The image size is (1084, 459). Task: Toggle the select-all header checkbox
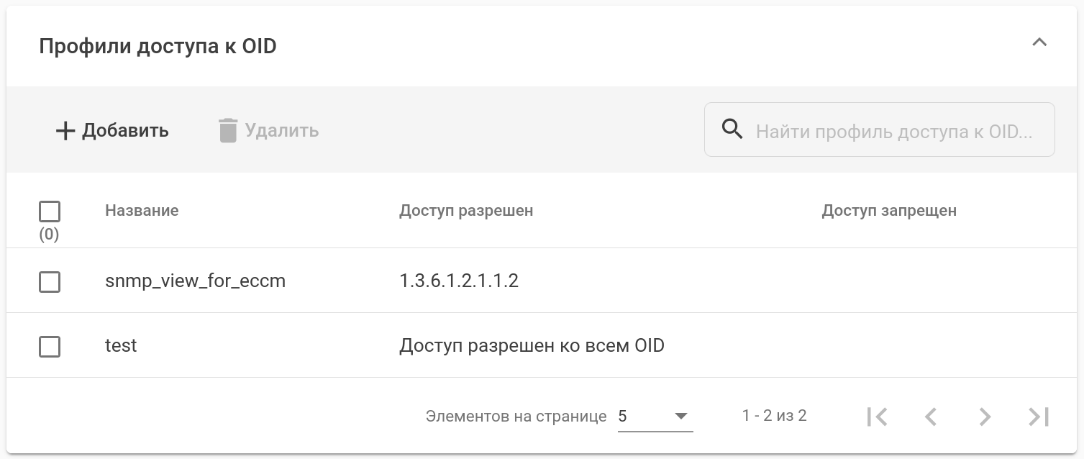point(50,212)
